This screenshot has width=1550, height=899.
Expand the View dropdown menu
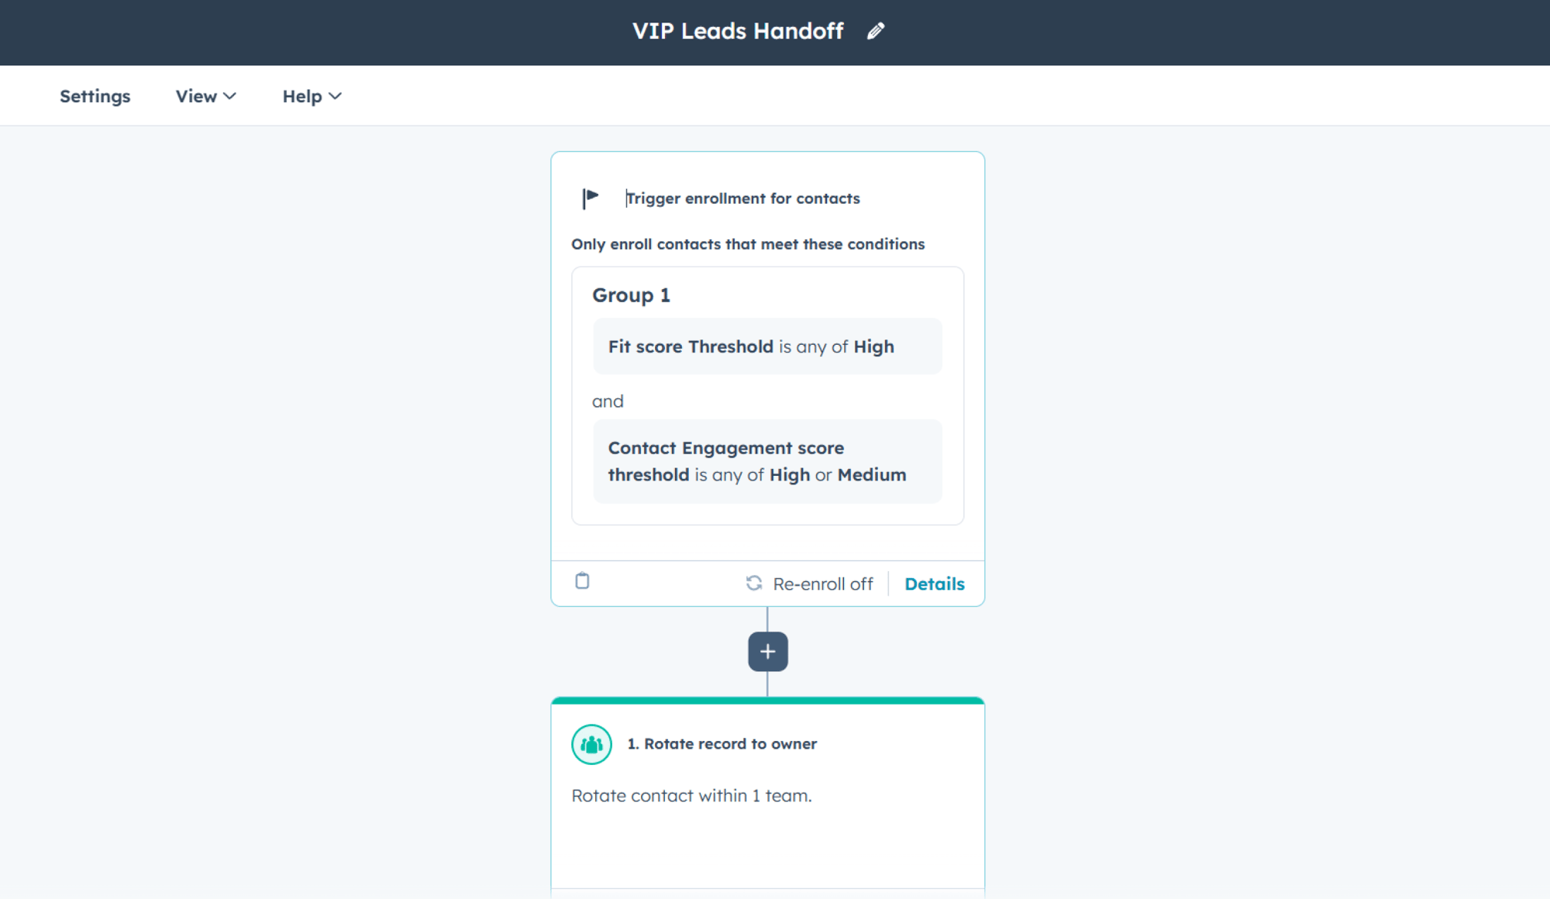[205, 96]
